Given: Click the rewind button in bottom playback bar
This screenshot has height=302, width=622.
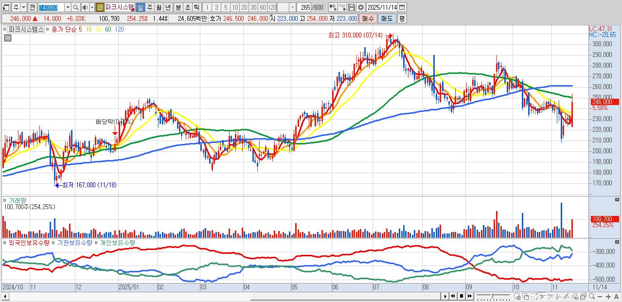Looking at the screenshot, I should pyautogui.click(x=453, y=296).
